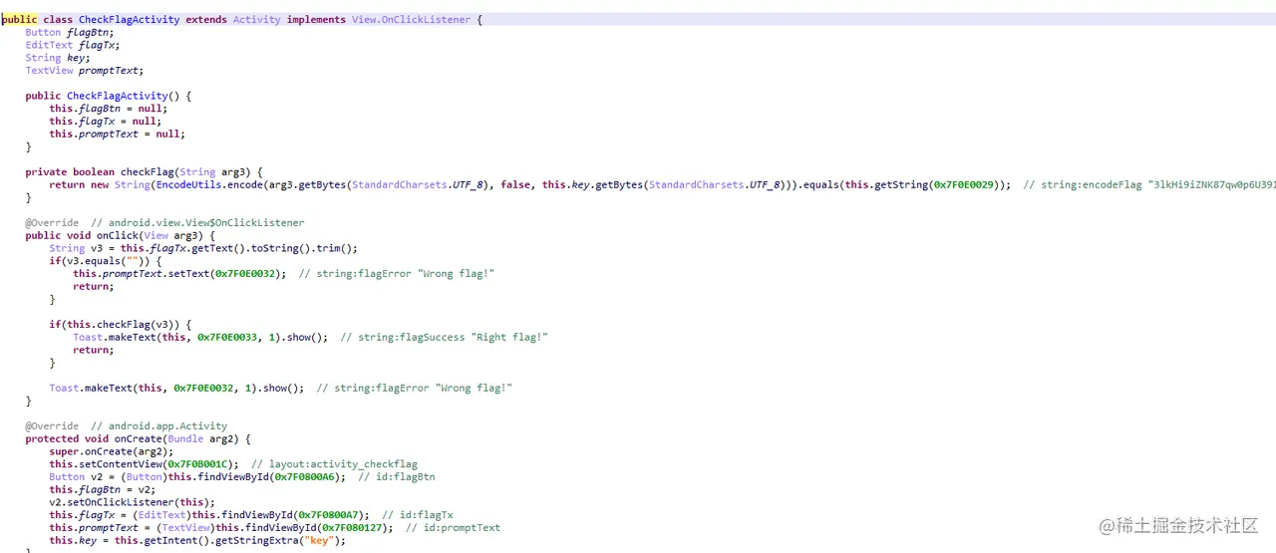Click the 'this.flagBtn = null;' line
Image resolution: width=1276 pixels, height=553 pixels.
point(109,109)
